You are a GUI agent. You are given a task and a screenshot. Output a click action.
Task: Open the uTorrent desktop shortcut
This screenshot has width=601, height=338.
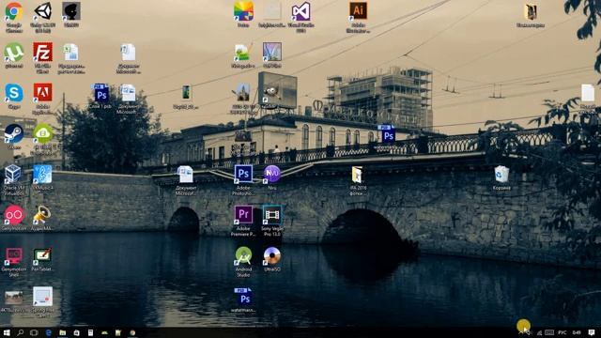coord(14,53)
